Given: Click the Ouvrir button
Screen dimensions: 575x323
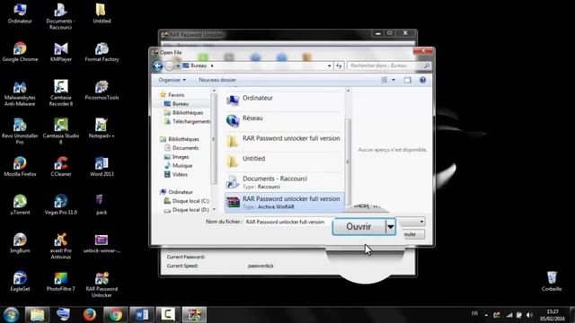Looking at the screenshot, I should pos(358,227).
